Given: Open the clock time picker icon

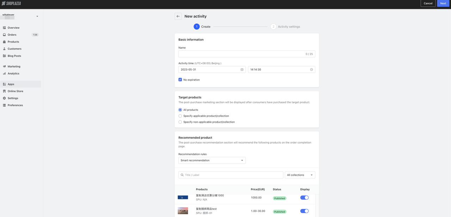Looking at the screenshot, I should click(x=311, y=70).
